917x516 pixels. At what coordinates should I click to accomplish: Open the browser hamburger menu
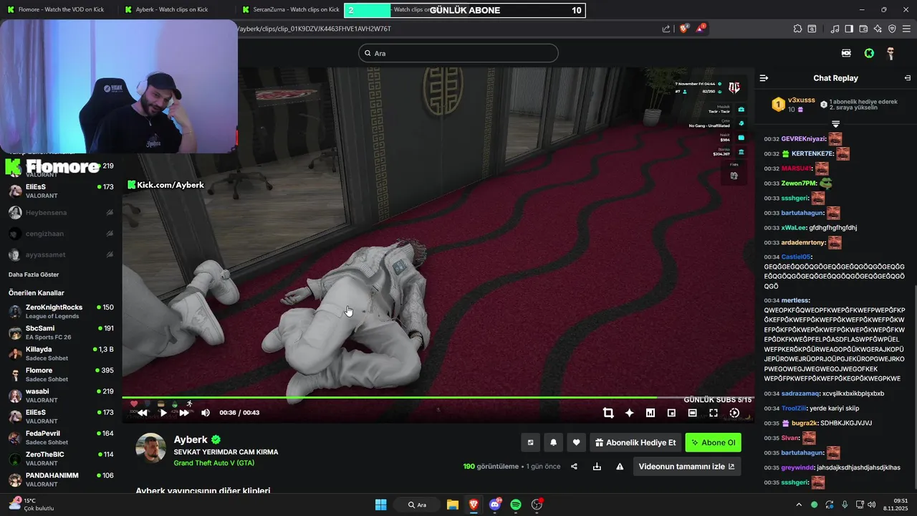pos(906,29)
